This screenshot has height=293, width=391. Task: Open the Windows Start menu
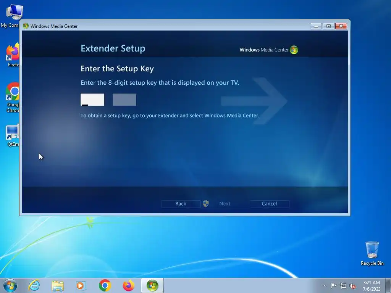click(10, 285)
